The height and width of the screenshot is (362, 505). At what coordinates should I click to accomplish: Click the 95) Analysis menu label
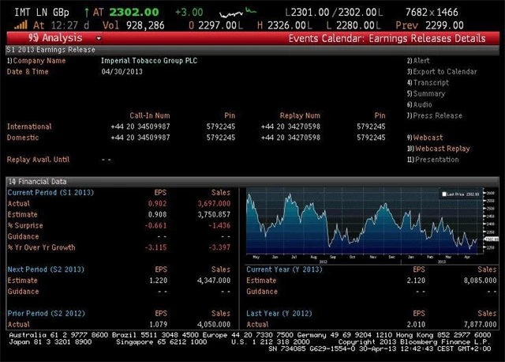tap(55, 38)
